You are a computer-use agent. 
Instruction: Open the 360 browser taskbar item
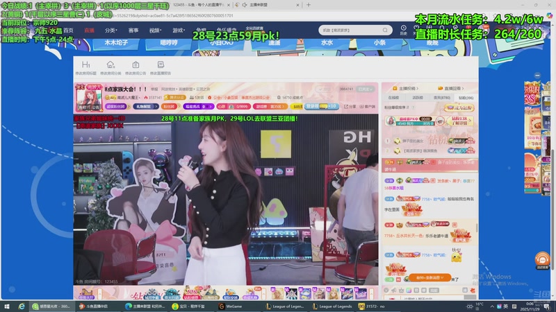tap(51, 306)
